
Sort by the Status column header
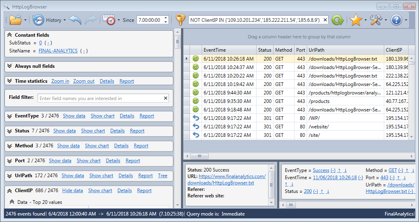(x=265, y=50)
